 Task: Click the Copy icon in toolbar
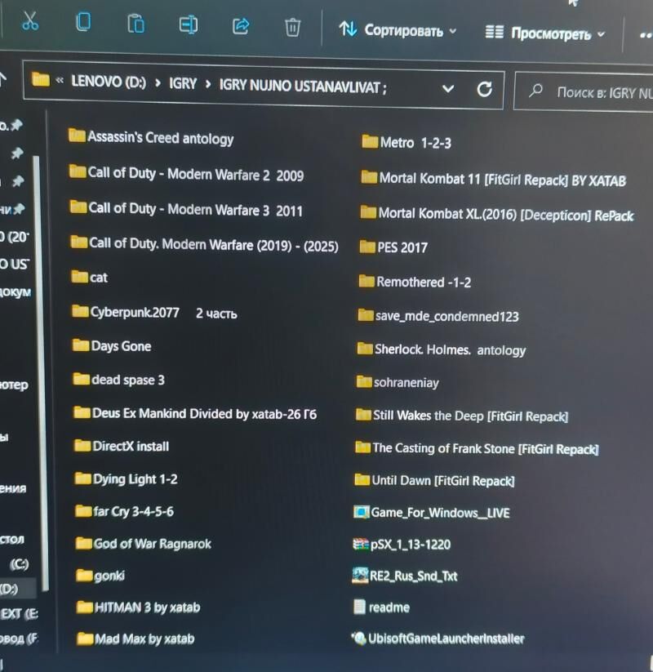click(x=83, y=22)
